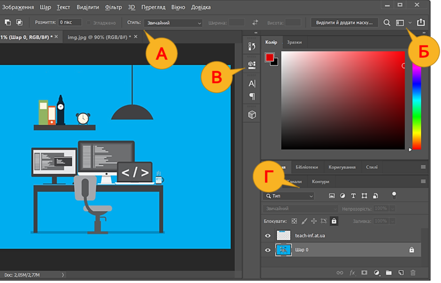Image resolution: width=441 pixels, height=283 pixels.
Task: Click lock artboard nesting icon
Action: pyautogui.click(x=324, y=221)
